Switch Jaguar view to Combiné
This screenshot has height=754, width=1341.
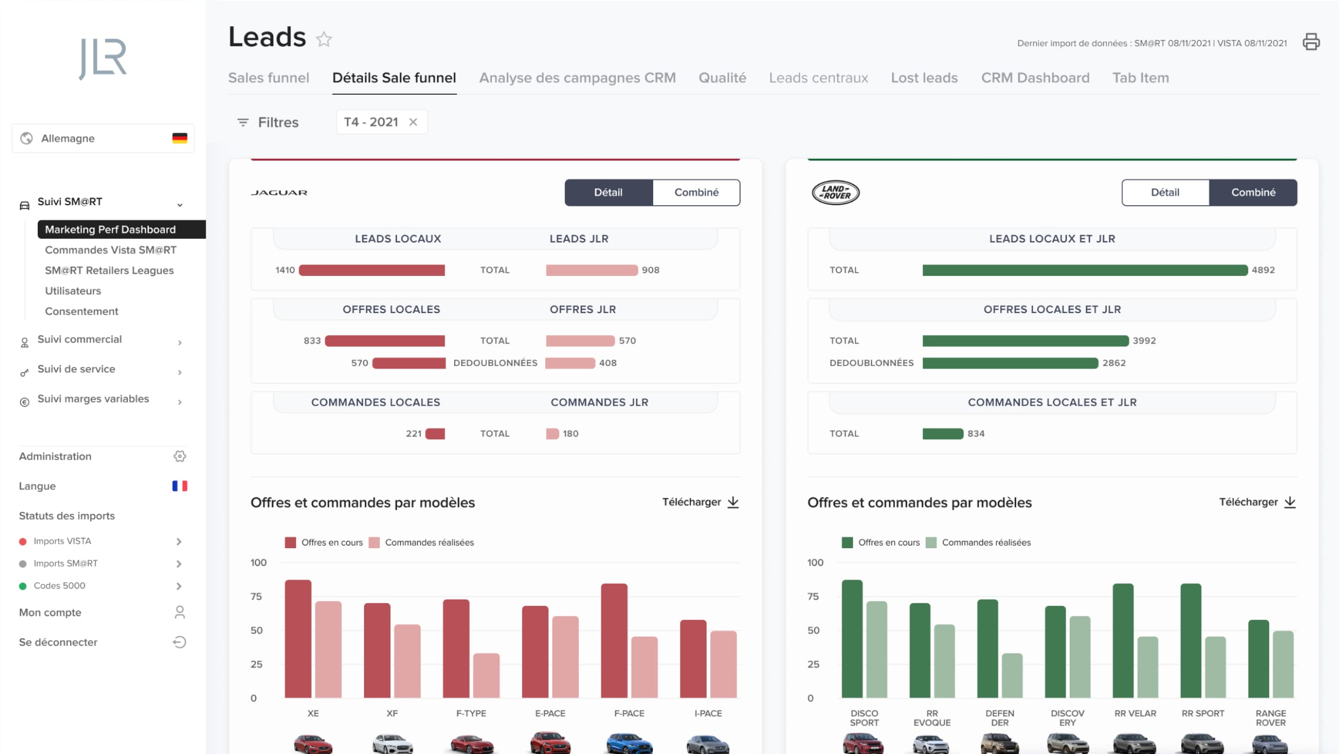pyautogui.click(x=697, y=193)
